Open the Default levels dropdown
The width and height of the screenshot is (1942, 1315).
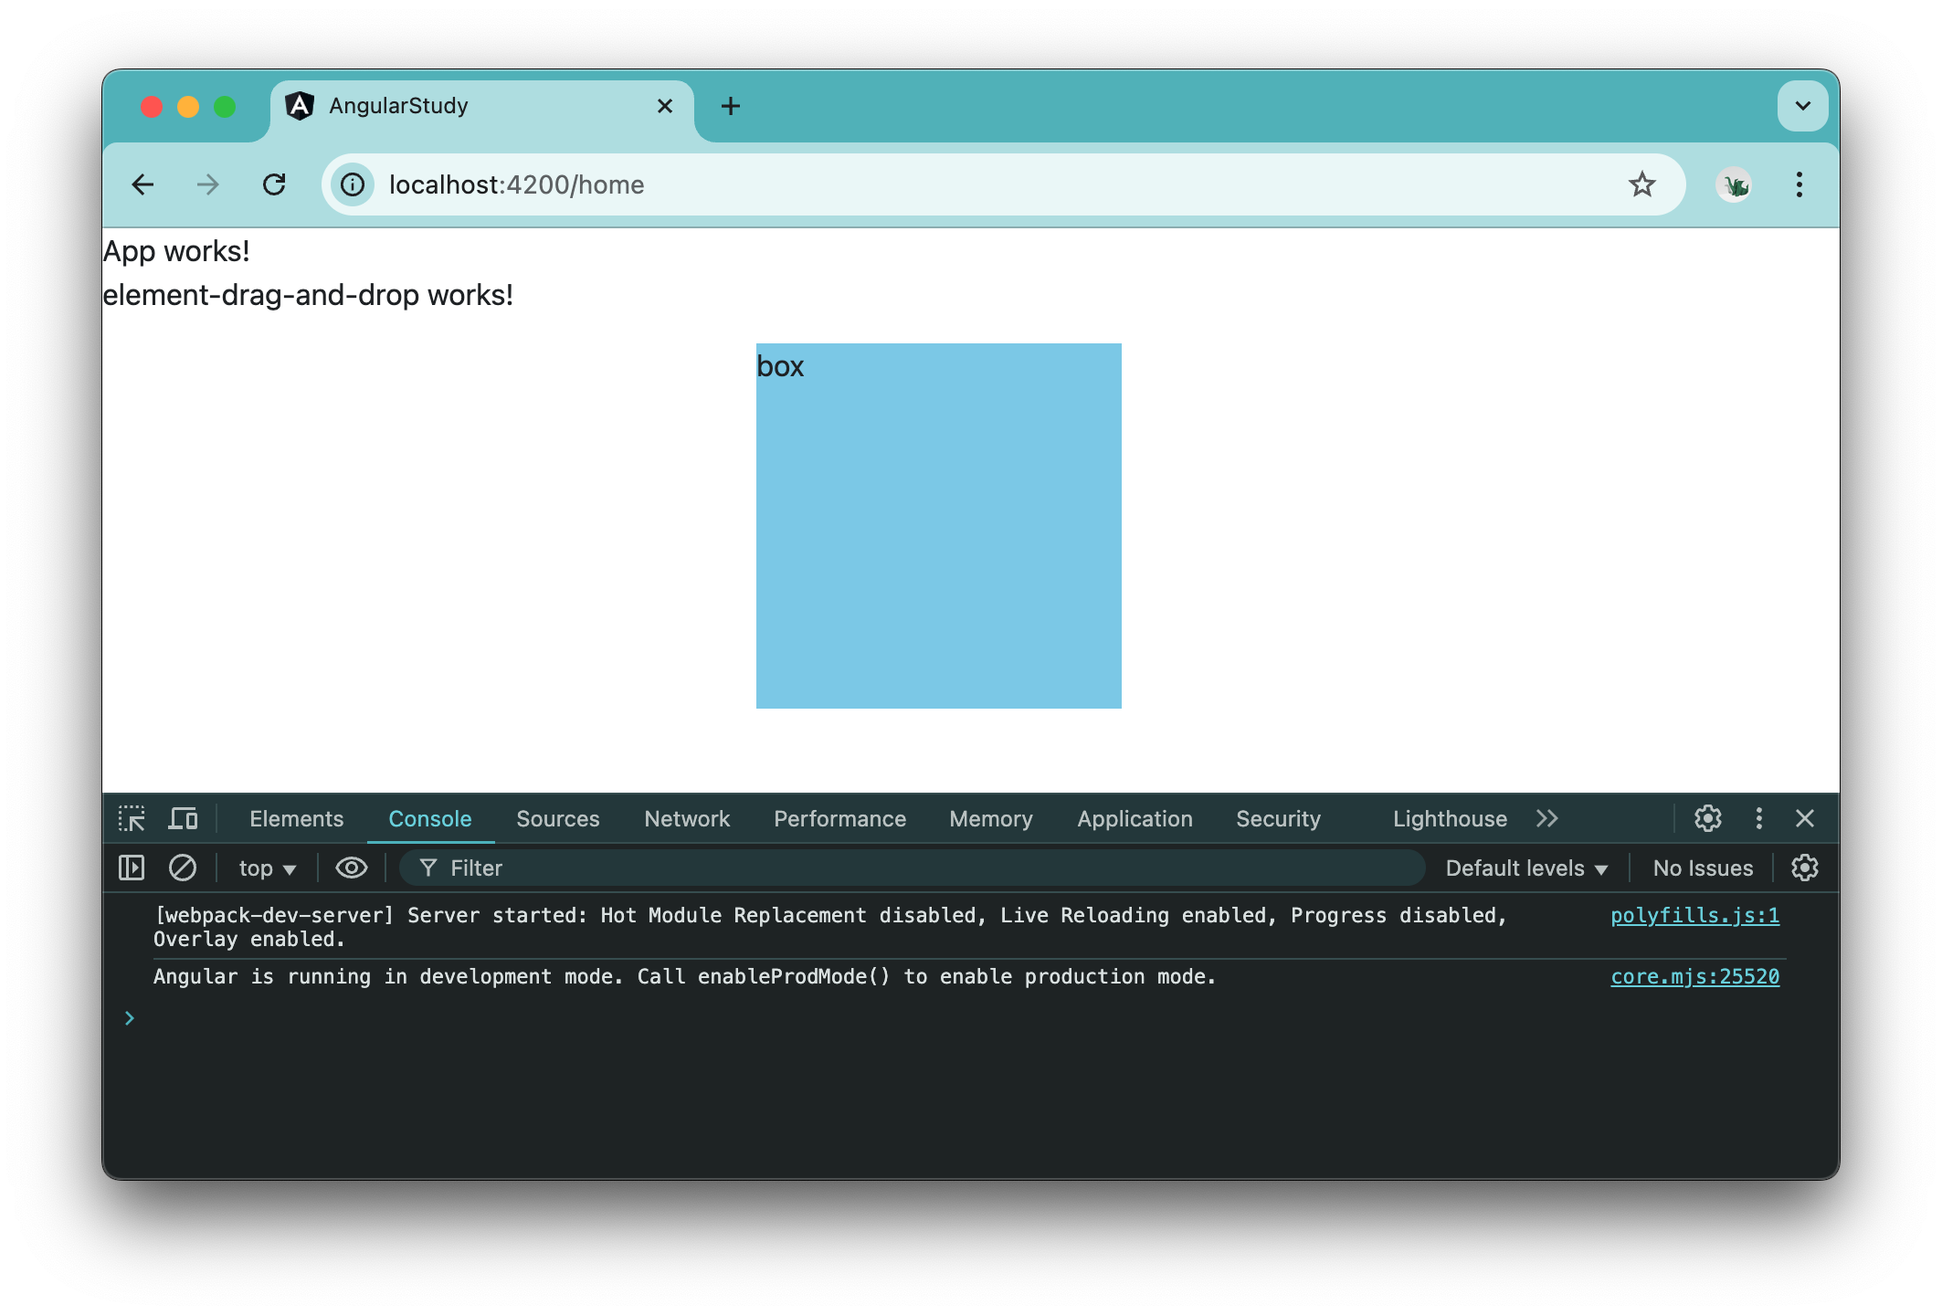(x=1525, y=868)
